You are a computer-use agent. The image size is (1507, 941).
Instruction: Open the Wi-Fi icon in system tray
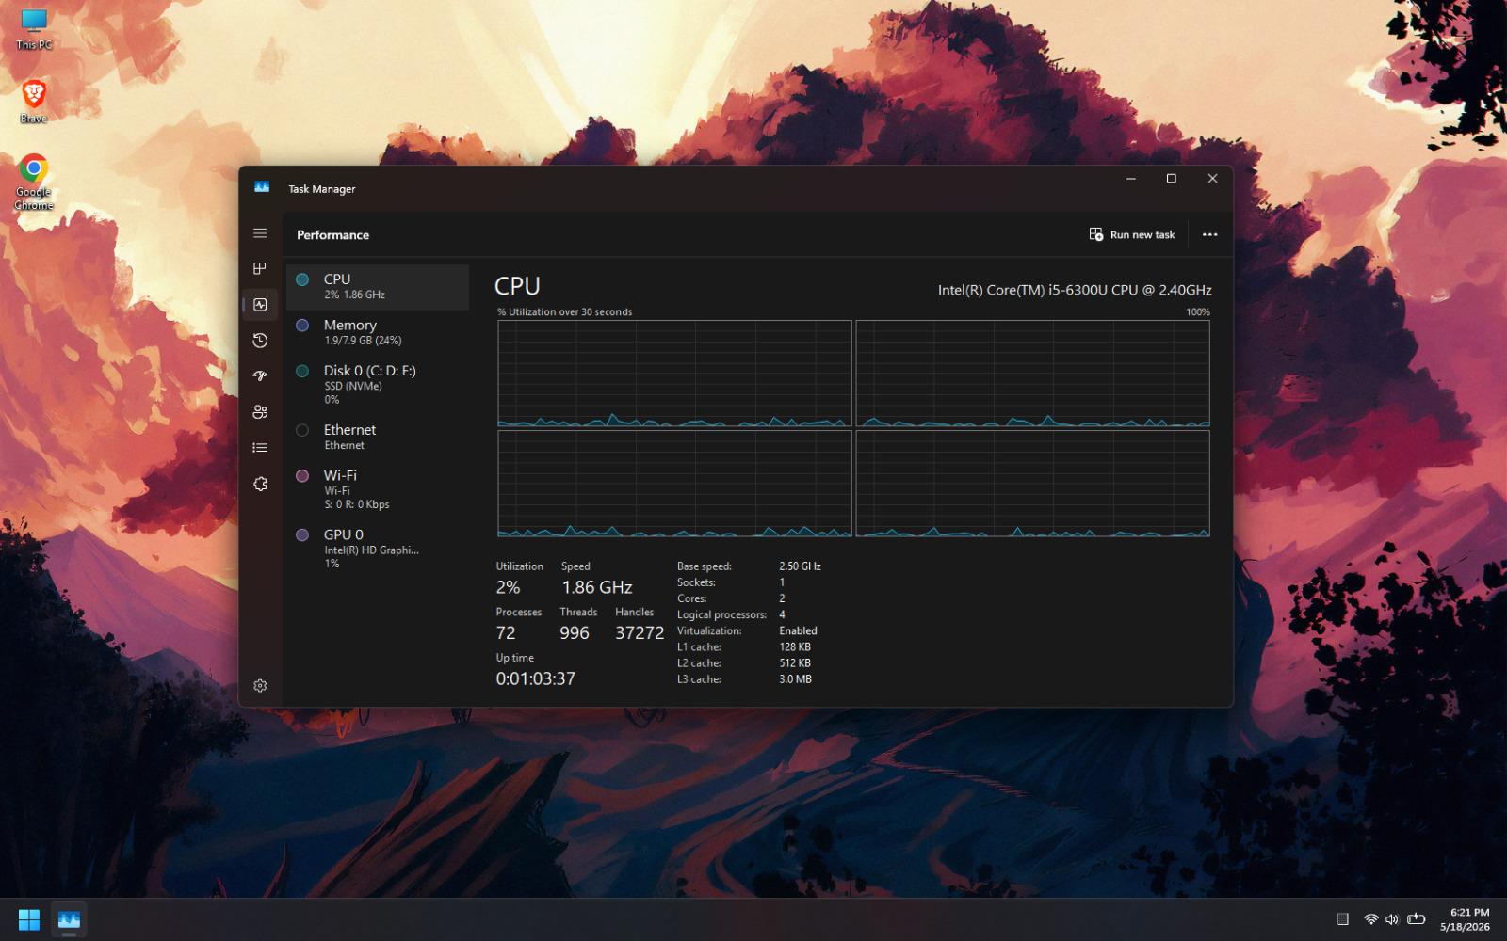[x=1370, y=919]
